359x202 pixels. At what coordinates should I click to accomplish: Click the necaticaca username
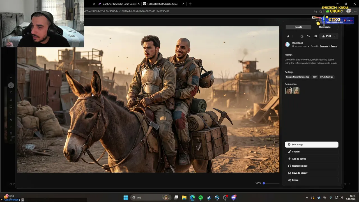pyautogui.click(x=297, y=43)
